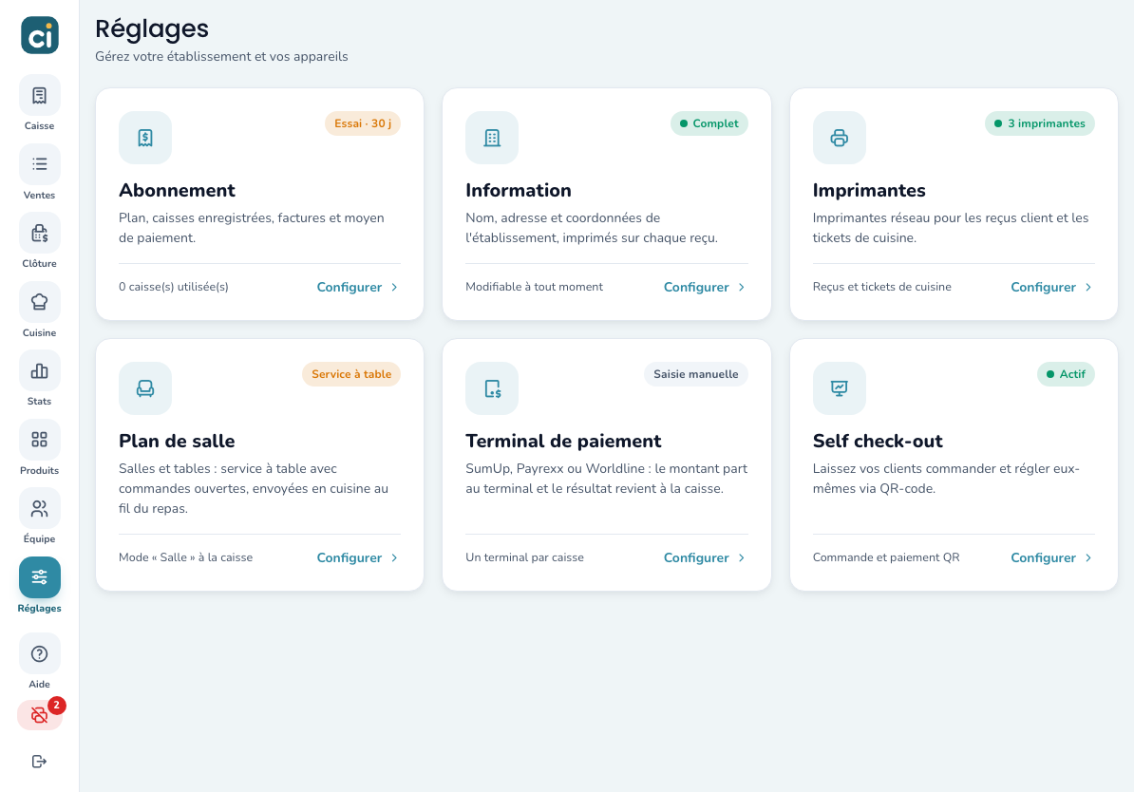Click the 'Réglages' page heading
The image size is (1134, 792).
click(x=152, y=28)
